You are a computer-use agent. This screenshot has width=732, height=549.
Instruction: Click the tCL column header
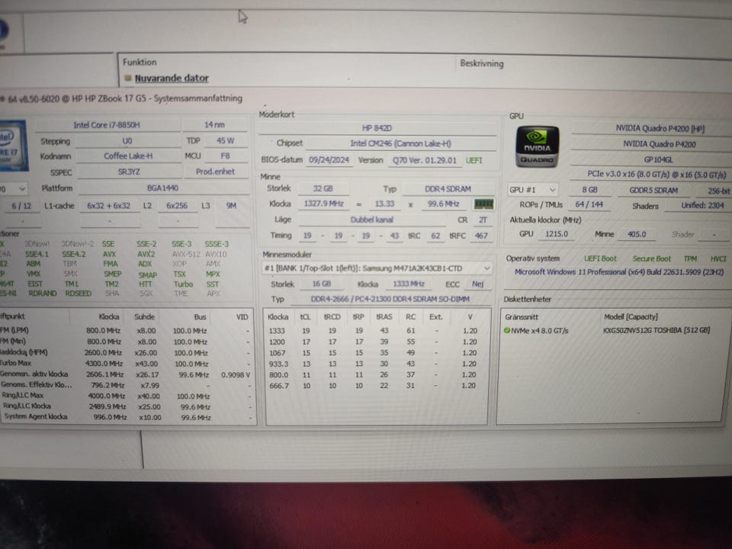click(305, 316)
